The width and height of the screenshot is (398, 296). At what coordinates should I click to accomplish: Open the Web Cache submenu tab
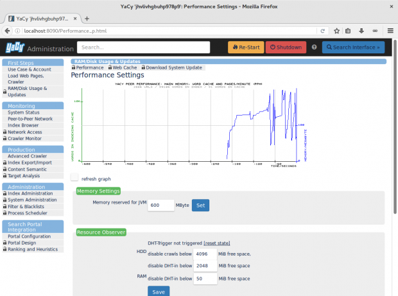pos(123,67)
